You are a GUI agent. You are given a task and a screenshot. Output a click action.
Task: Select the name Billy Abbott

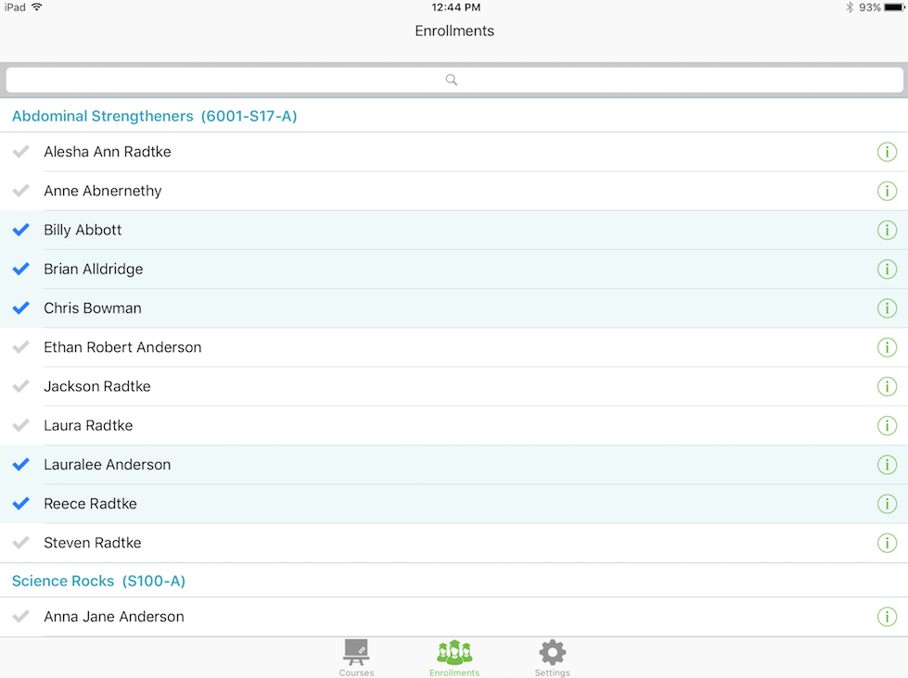tap(83, 231)
